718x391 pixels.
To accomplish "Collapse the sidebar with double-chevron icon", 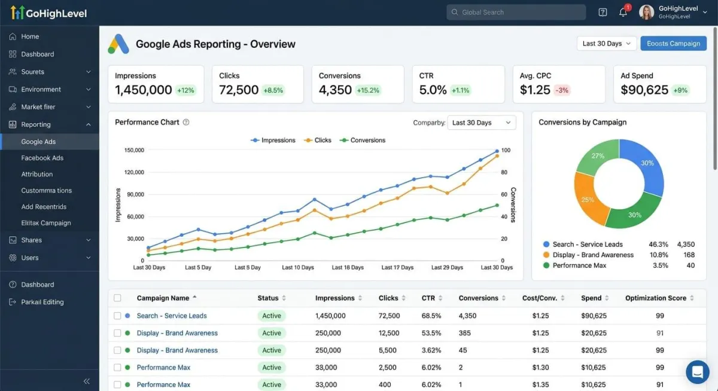I will pyautogui.click(x=86, y=381).
